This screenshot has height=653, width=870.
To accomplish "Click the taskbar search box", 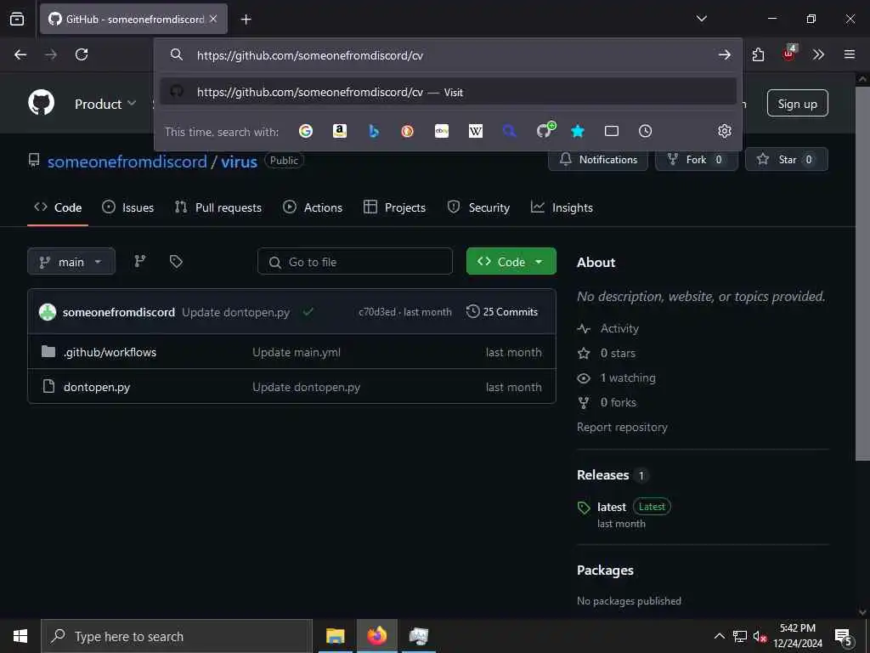I will [x=177, y=636].
